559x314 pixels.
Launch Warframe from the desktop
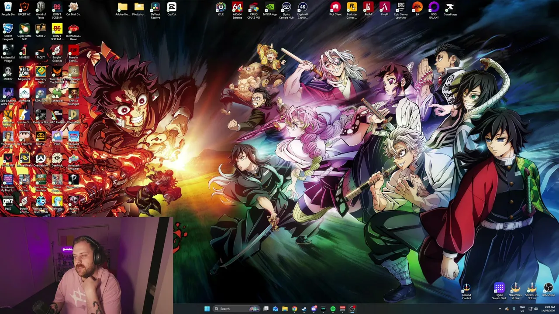point(24,95)
